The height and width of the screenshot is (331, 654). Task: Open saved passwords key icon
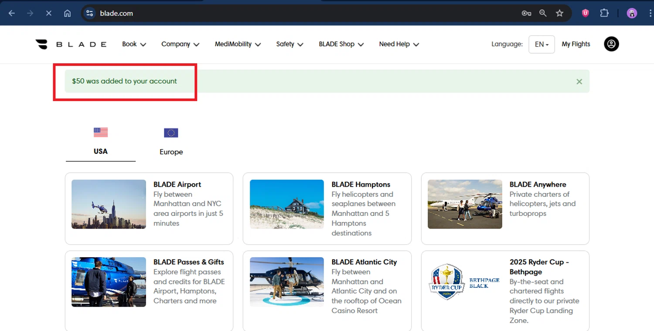pos(526,13)
